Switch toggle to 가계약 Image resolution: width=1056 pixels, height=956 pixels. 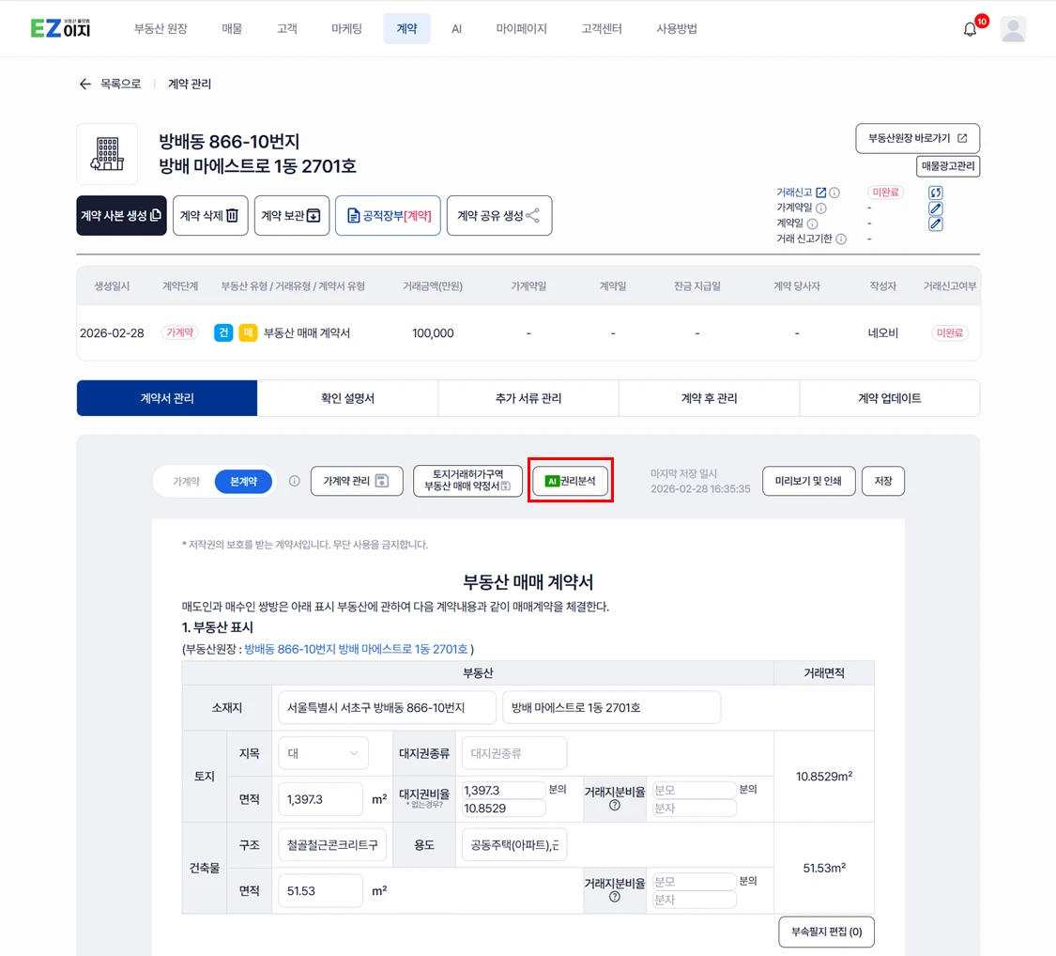(x=186, y=482)
